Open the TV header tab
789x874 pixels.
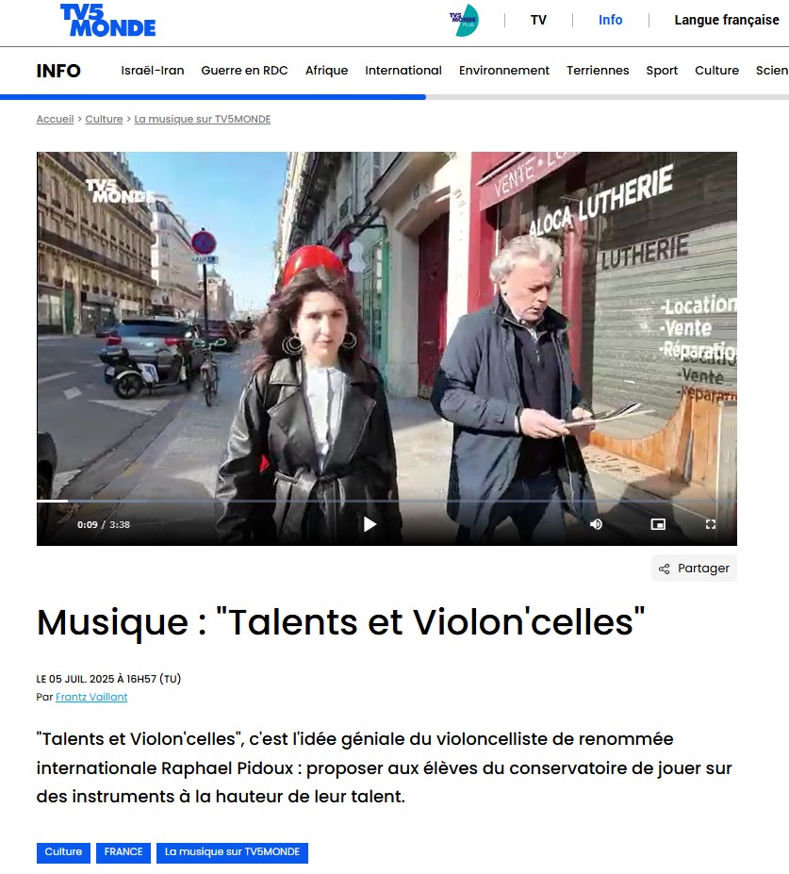point(538,20)
